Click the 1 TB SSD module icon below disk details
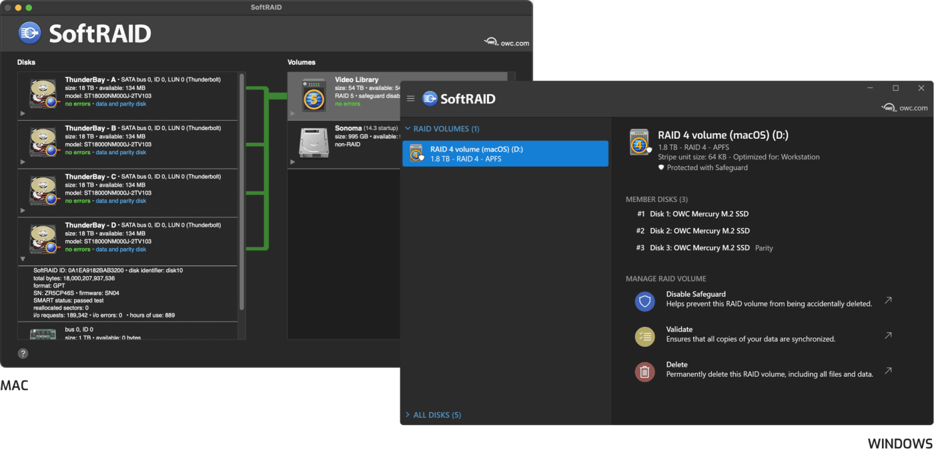The image size is (934, 461). tap(42, 333)
